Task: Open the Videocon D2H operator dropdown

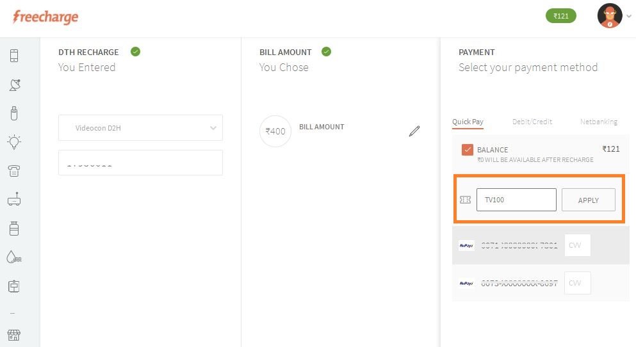Action: click(x=140, y=127)
